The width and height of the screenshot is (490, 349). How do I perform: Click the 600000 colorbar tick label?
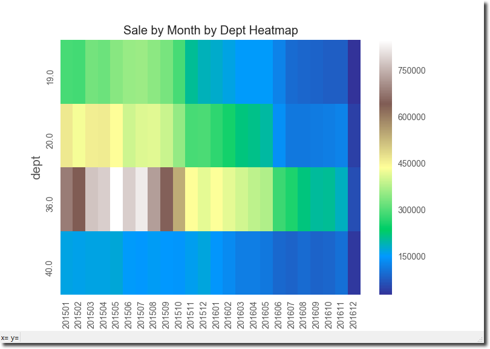[x=411, y=117]
